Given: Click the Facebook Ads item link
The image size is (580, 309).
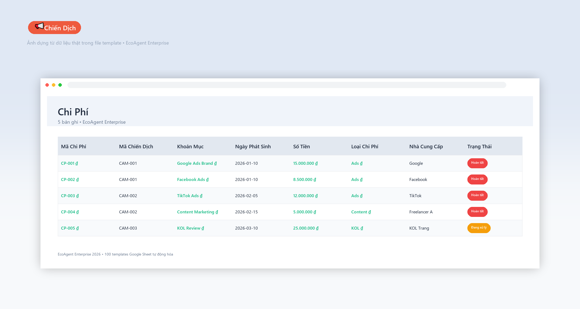Looking at the screenshot, I should (x=193, y=180).
